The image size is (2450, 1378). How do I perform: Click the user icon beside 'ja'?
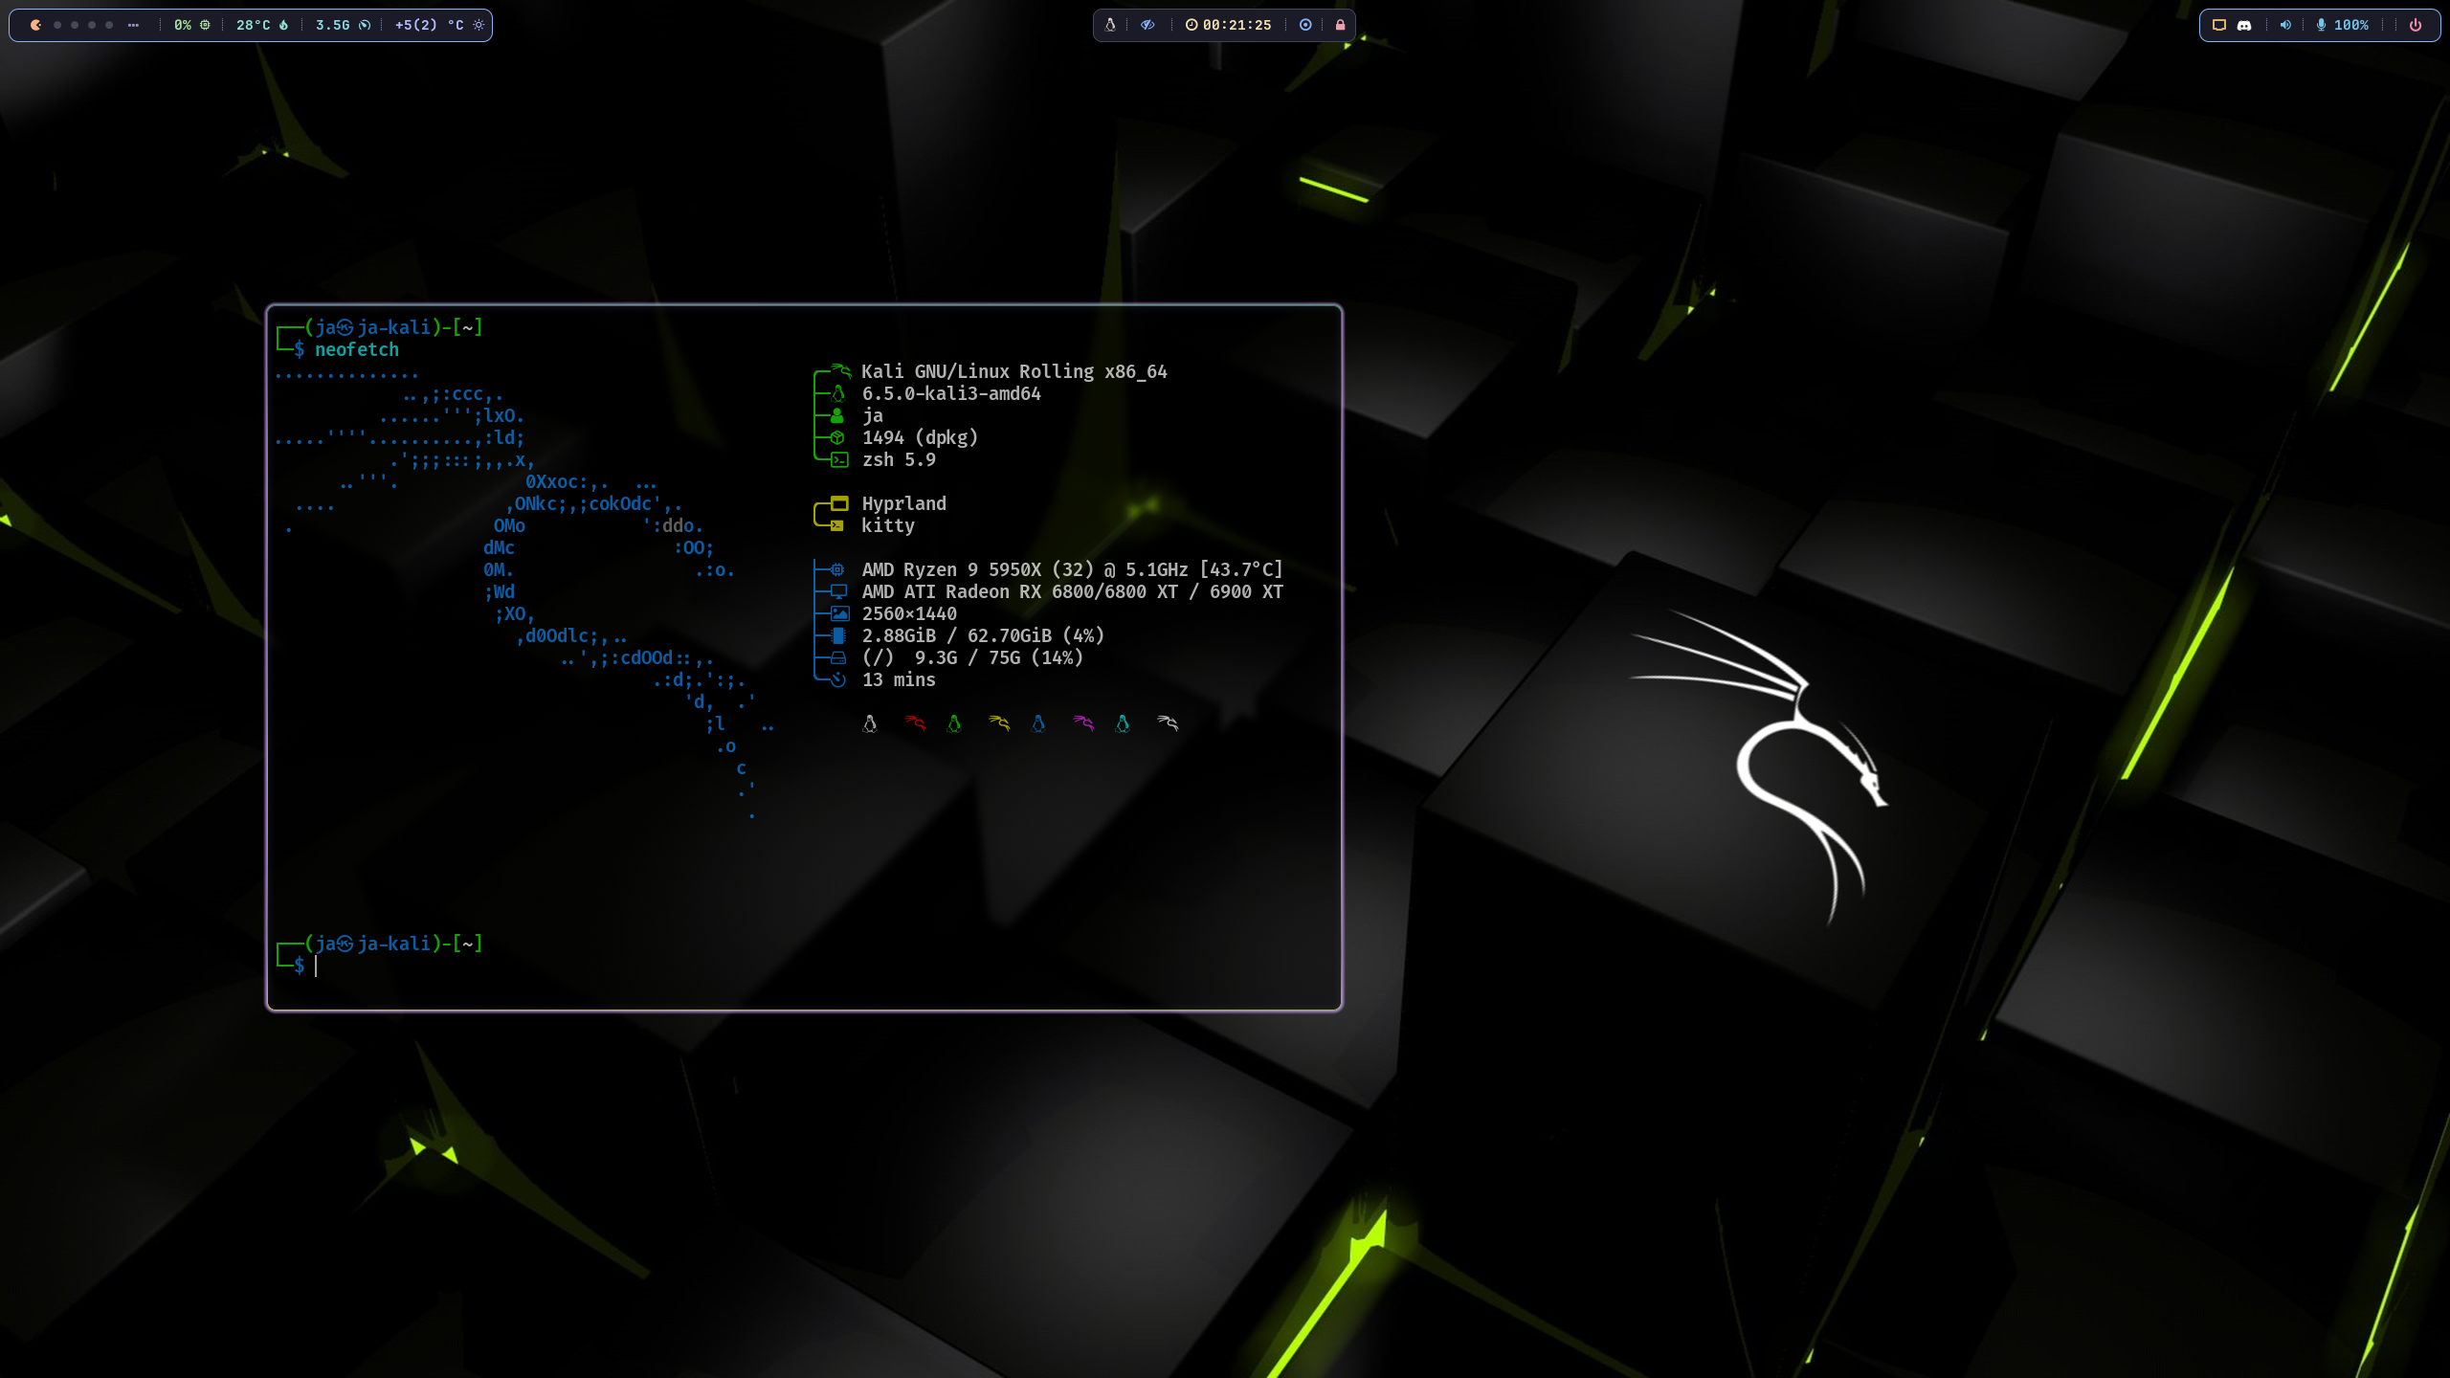click(837, 415)
